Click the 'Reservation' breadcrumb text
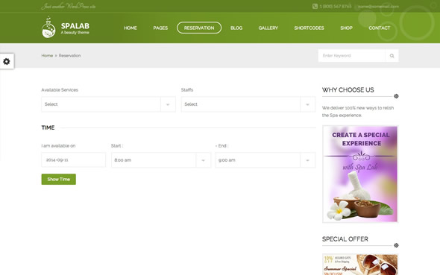This screenshot has width=440, height=275. tap(69, 55)
